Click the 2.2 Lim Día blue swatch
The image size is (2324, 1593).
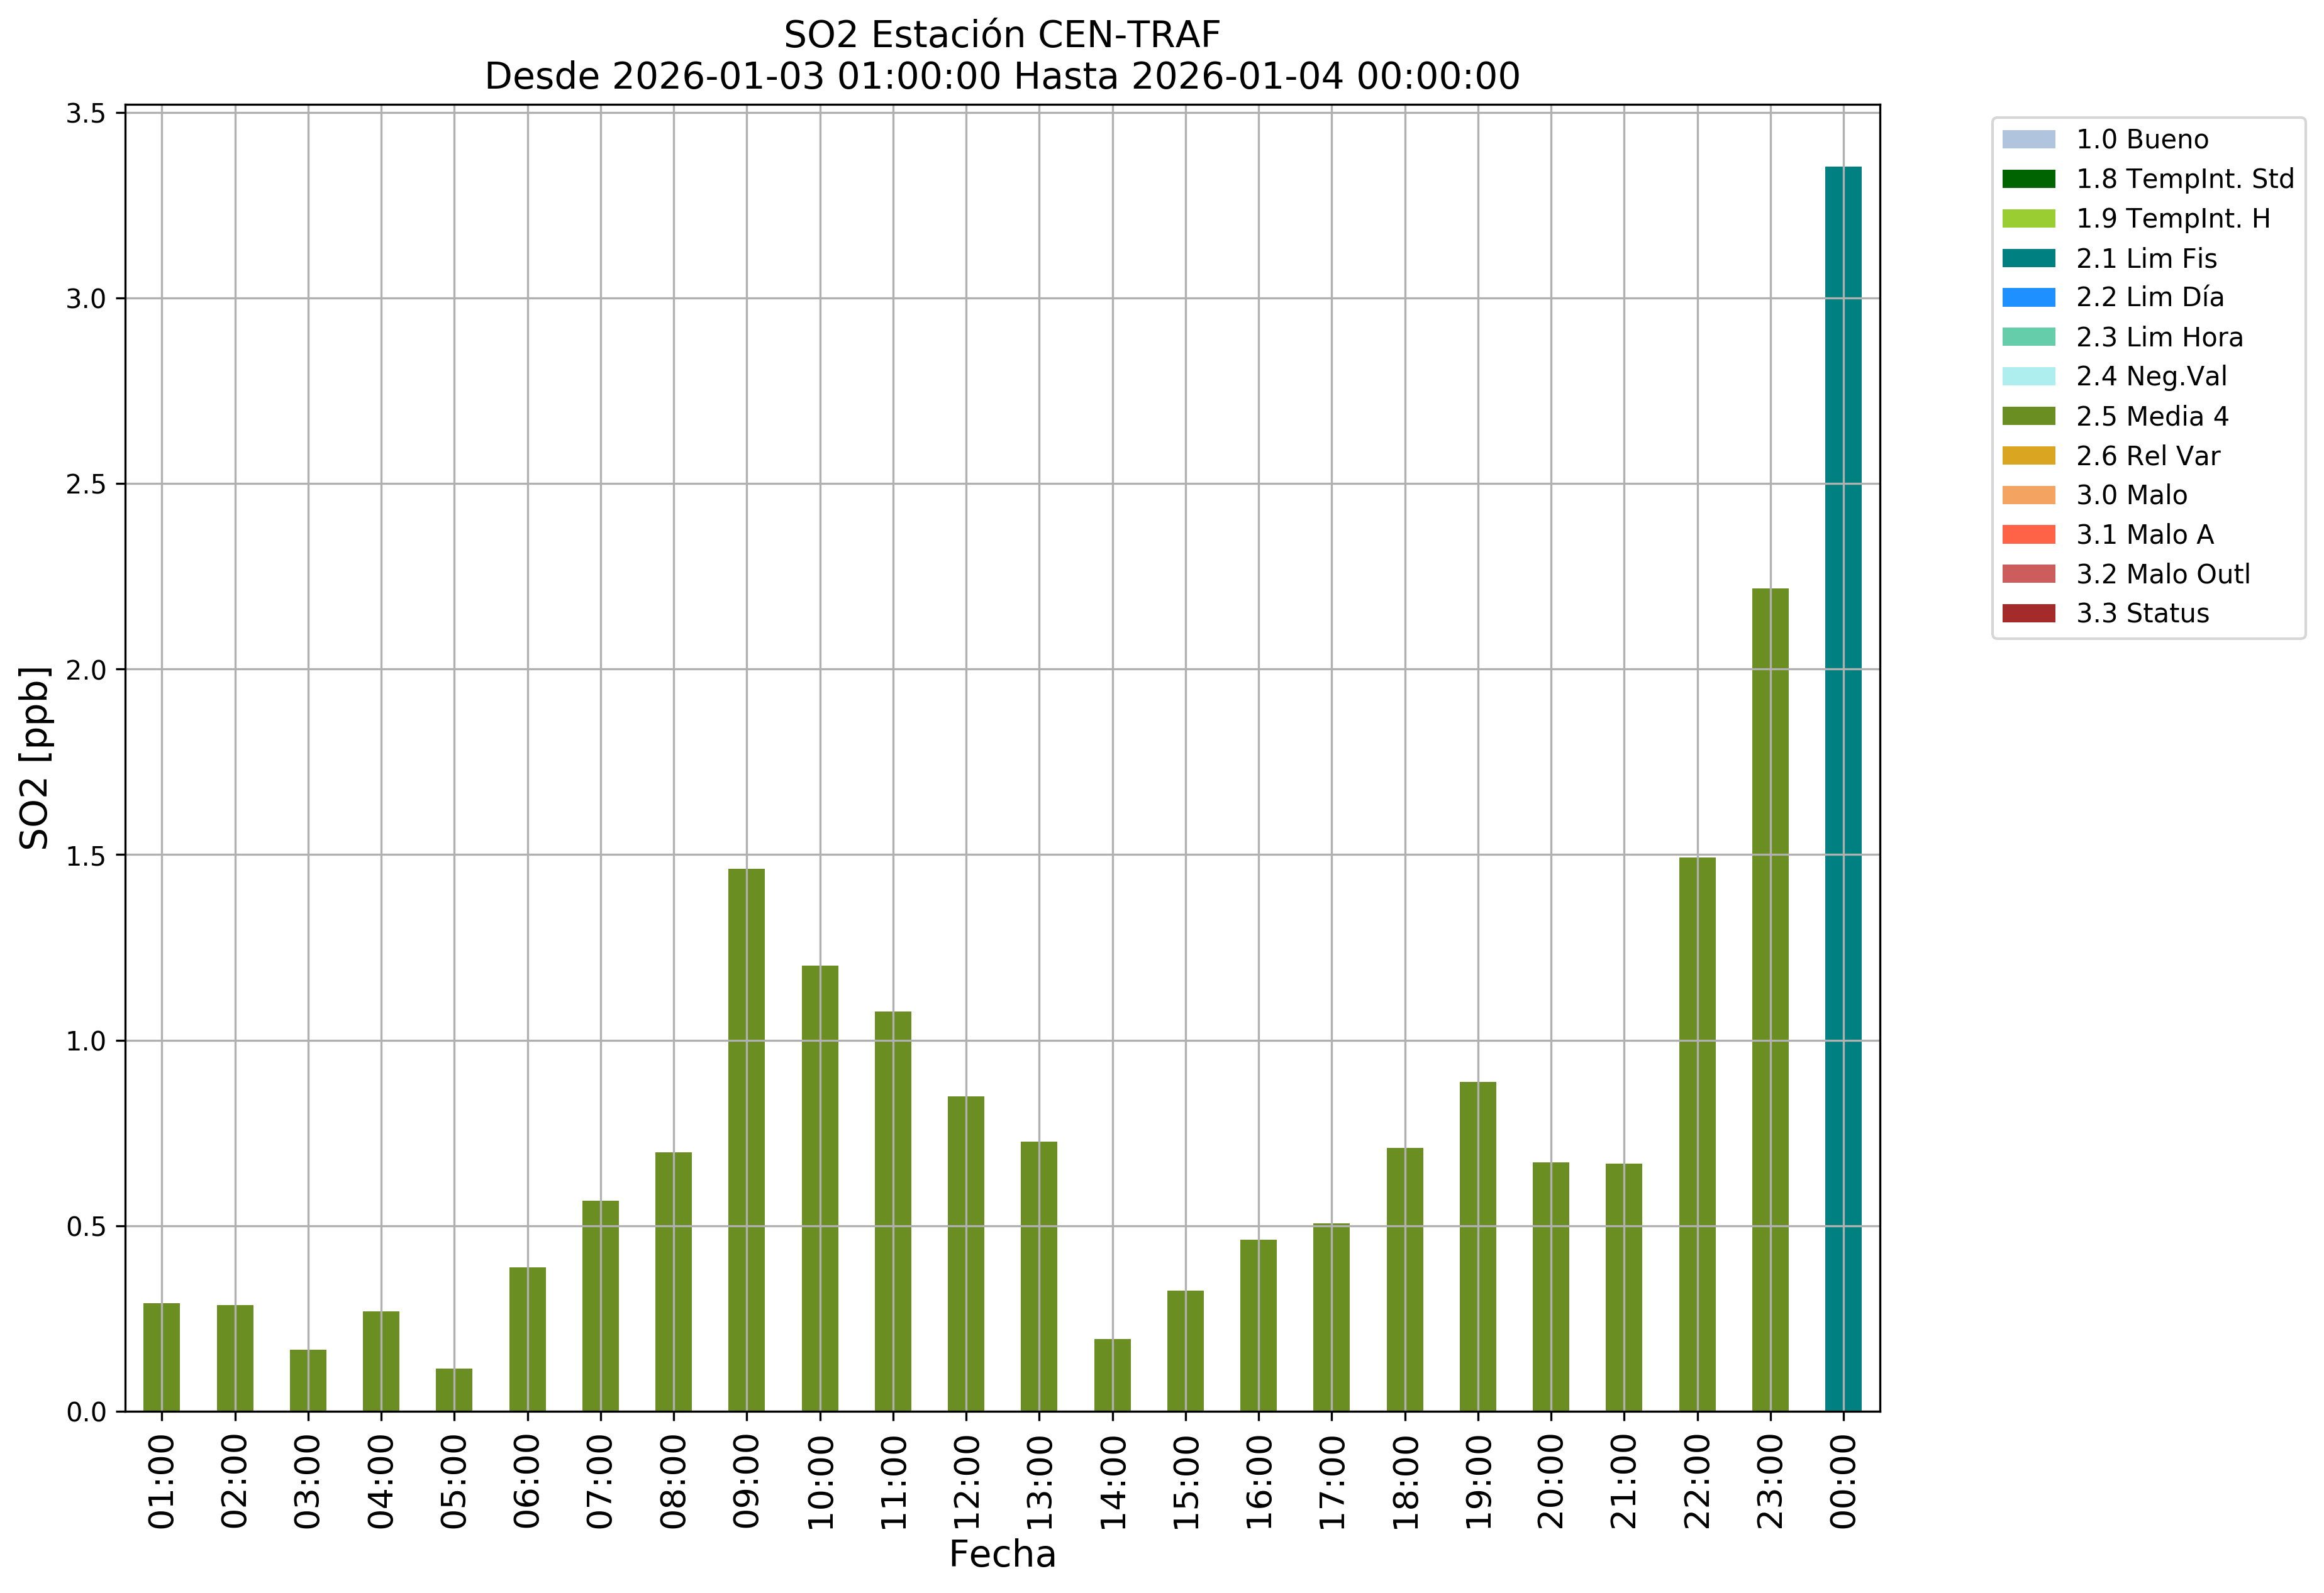(2028, 298)
